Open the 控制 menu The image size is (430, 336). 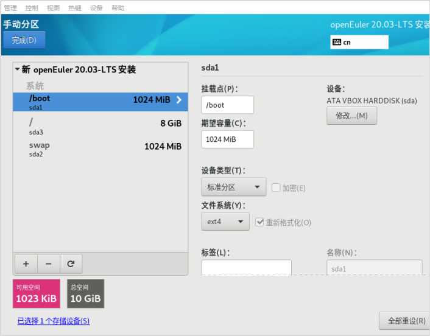pyautogui.click(x=32, y=8)
